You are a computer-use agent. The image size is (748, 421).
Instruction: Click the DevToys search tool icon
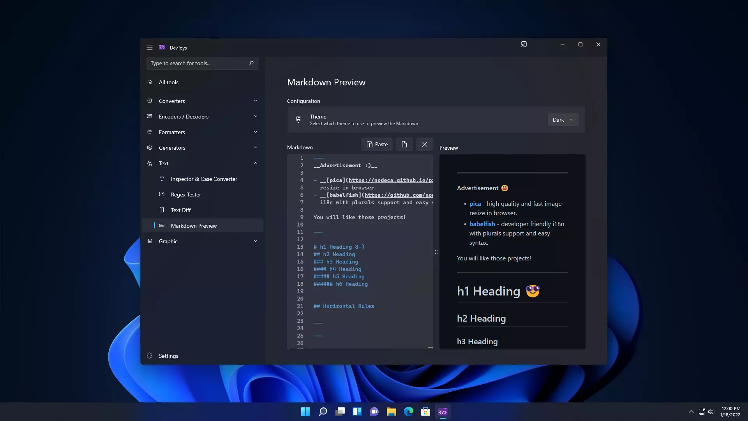click(251, 63)
